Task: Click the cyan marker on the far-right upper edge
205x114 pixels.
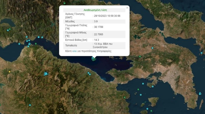Action: pyautogui.click(x=201, y=53)
